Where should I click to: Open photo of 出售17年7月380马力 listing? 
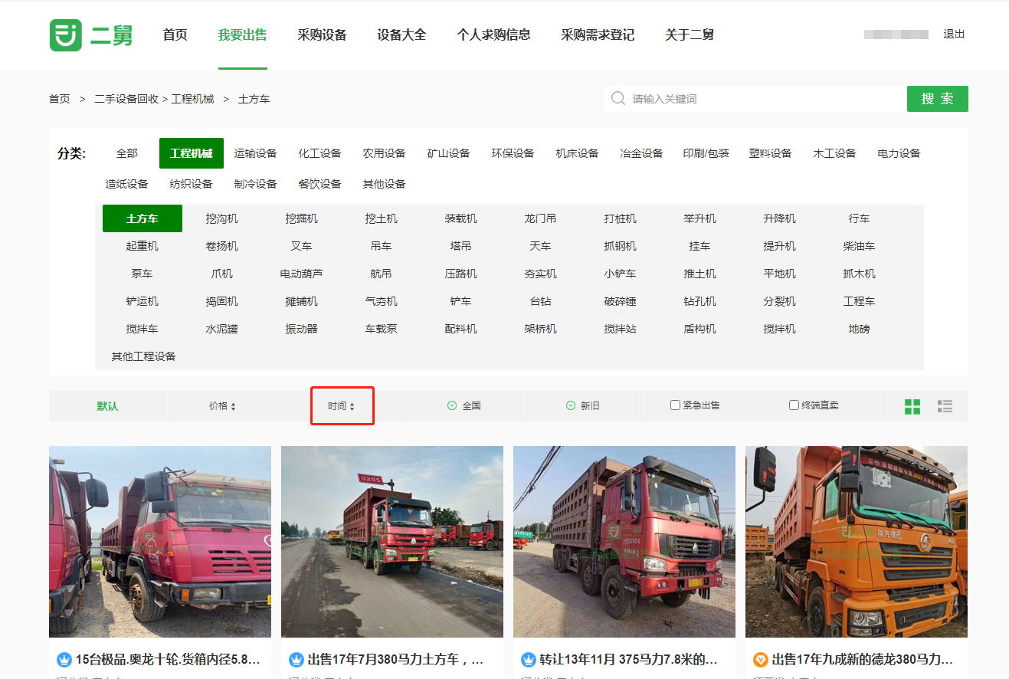point(392,542)
